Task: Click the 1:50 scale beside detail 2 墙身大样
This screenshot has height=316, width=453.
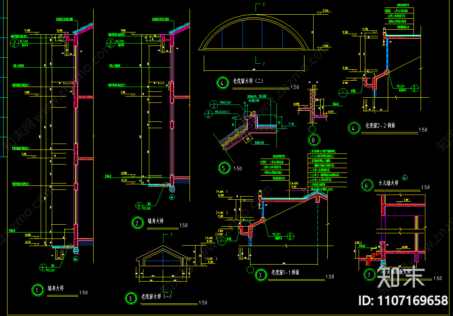Action: [x=184, y=225]
